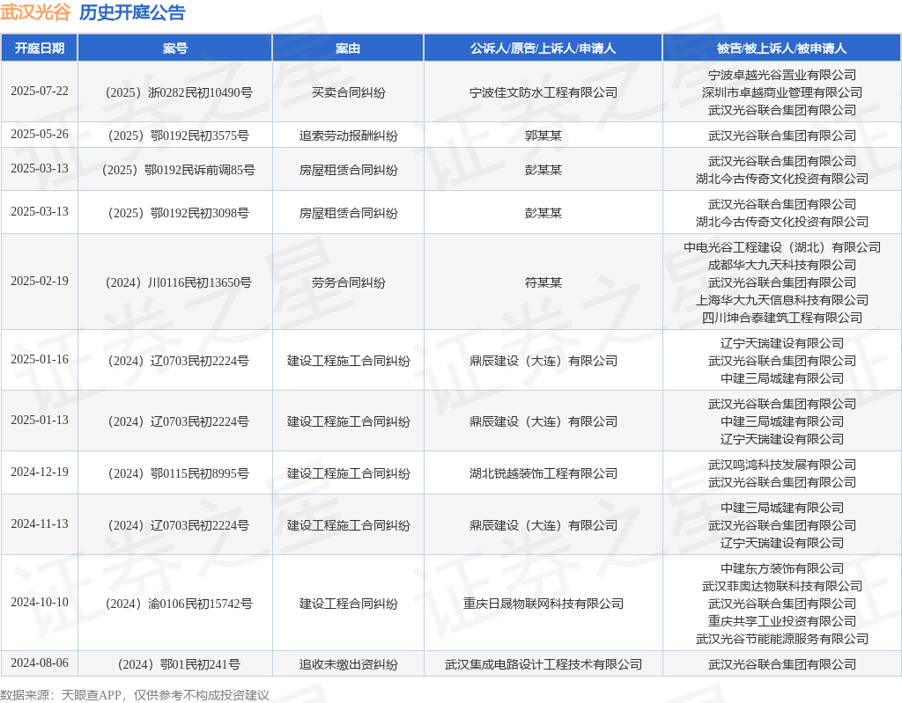Click date cell 2025-01-16
This screenshot has width=902, height=703.
pyautogui.click(x=39, y=359)
